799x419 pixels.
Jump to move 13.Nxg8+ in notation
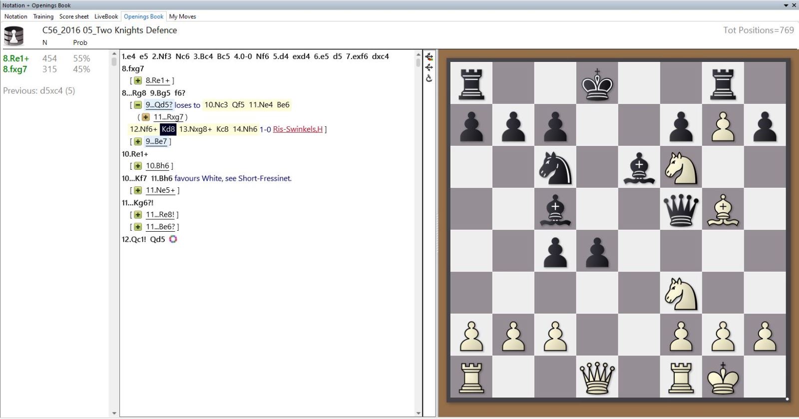(195, 129)
